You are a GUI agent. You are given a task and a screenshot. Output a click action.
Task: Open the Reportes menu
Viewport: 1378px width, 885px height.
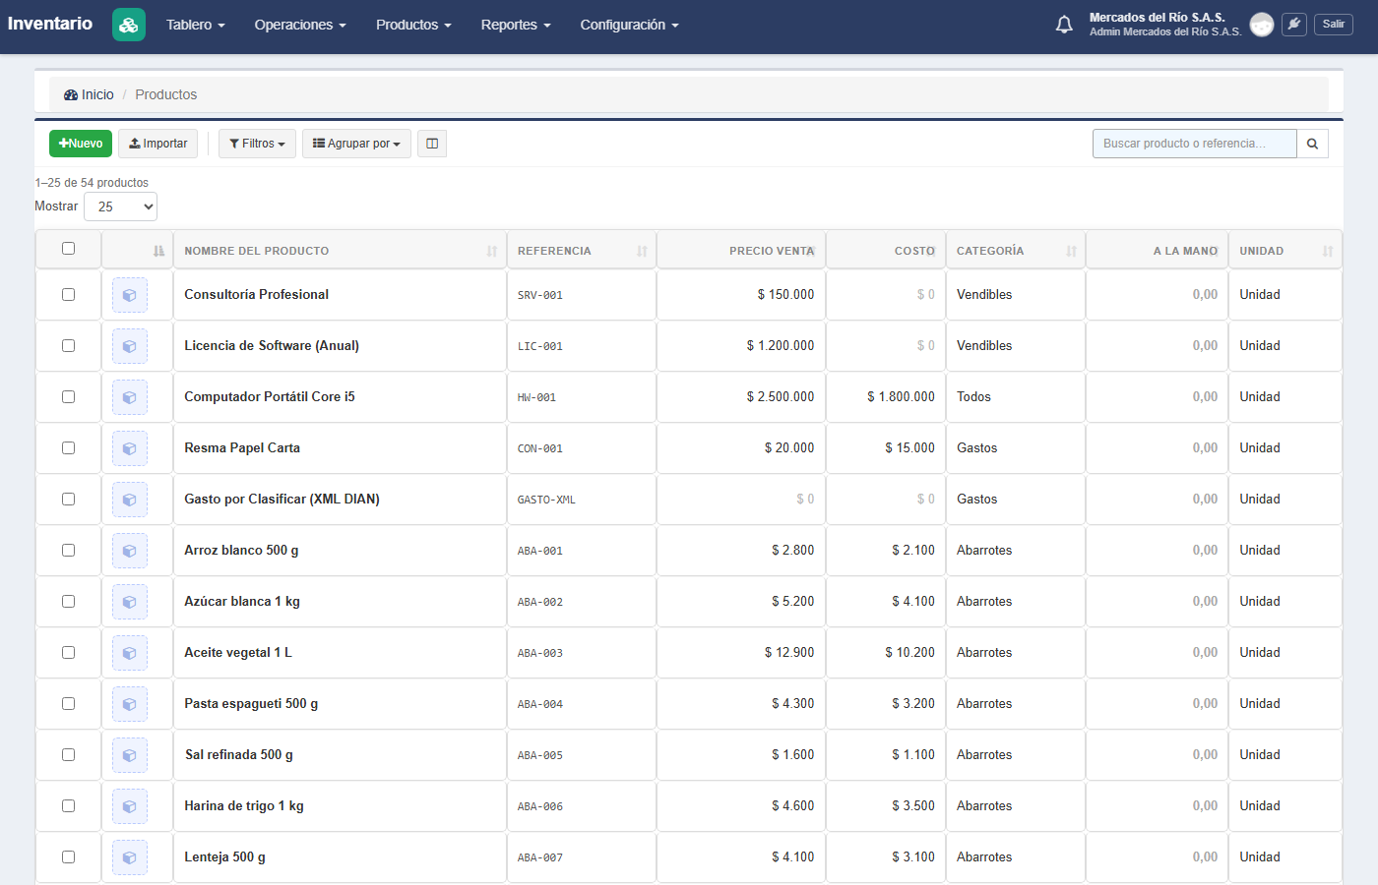pyautogui.click(x=516, y=25)
